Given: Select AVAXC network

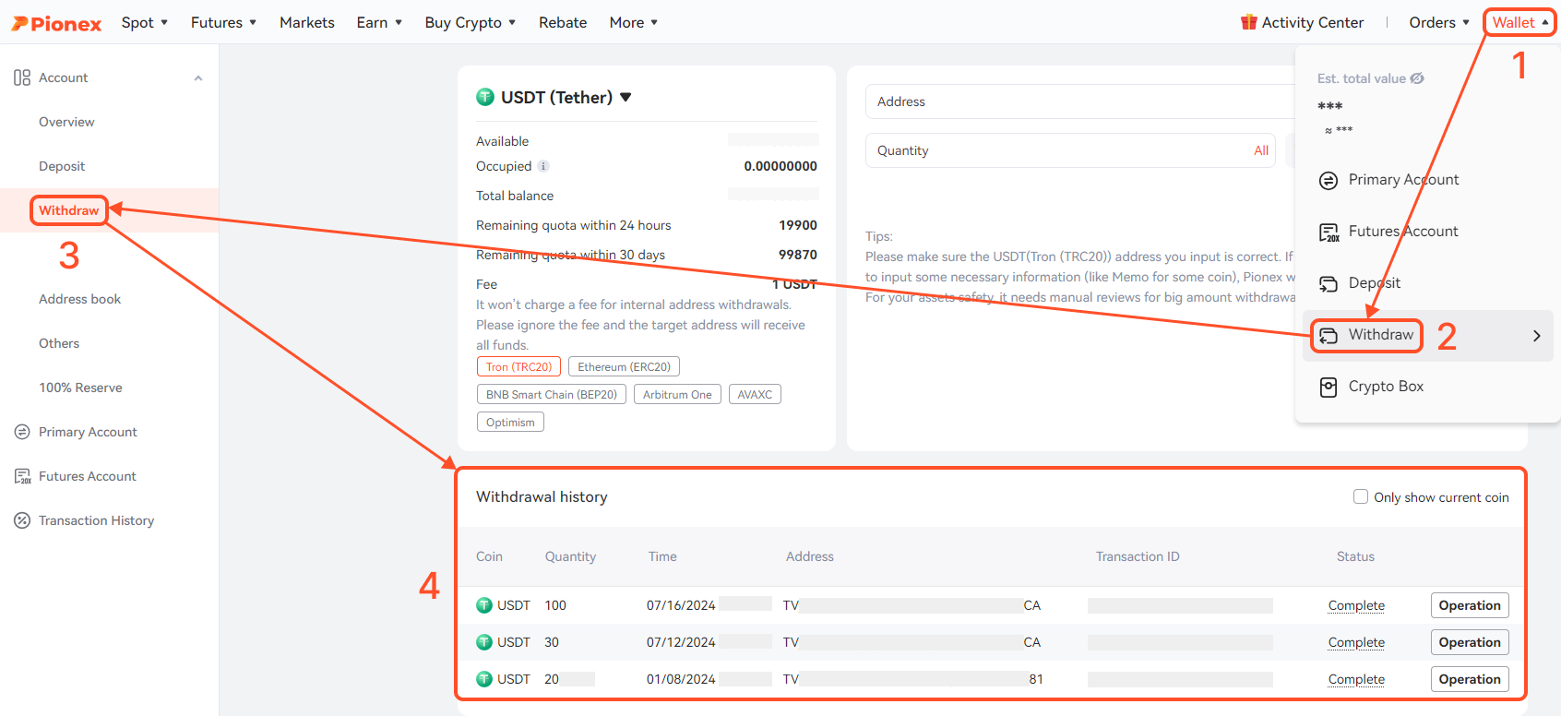Looking at the screenshot, I should [x=755, y=394].
